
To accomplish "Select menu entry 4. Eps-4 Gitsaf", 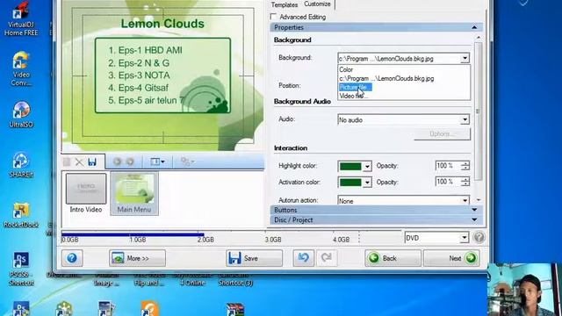I will 139,88.
